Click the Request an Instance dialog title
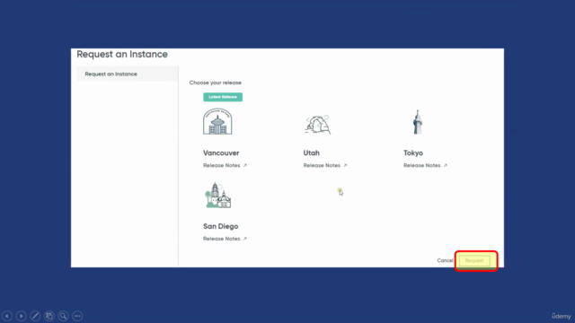This screenshot has height=323, width=575. (x=122, y=54)
